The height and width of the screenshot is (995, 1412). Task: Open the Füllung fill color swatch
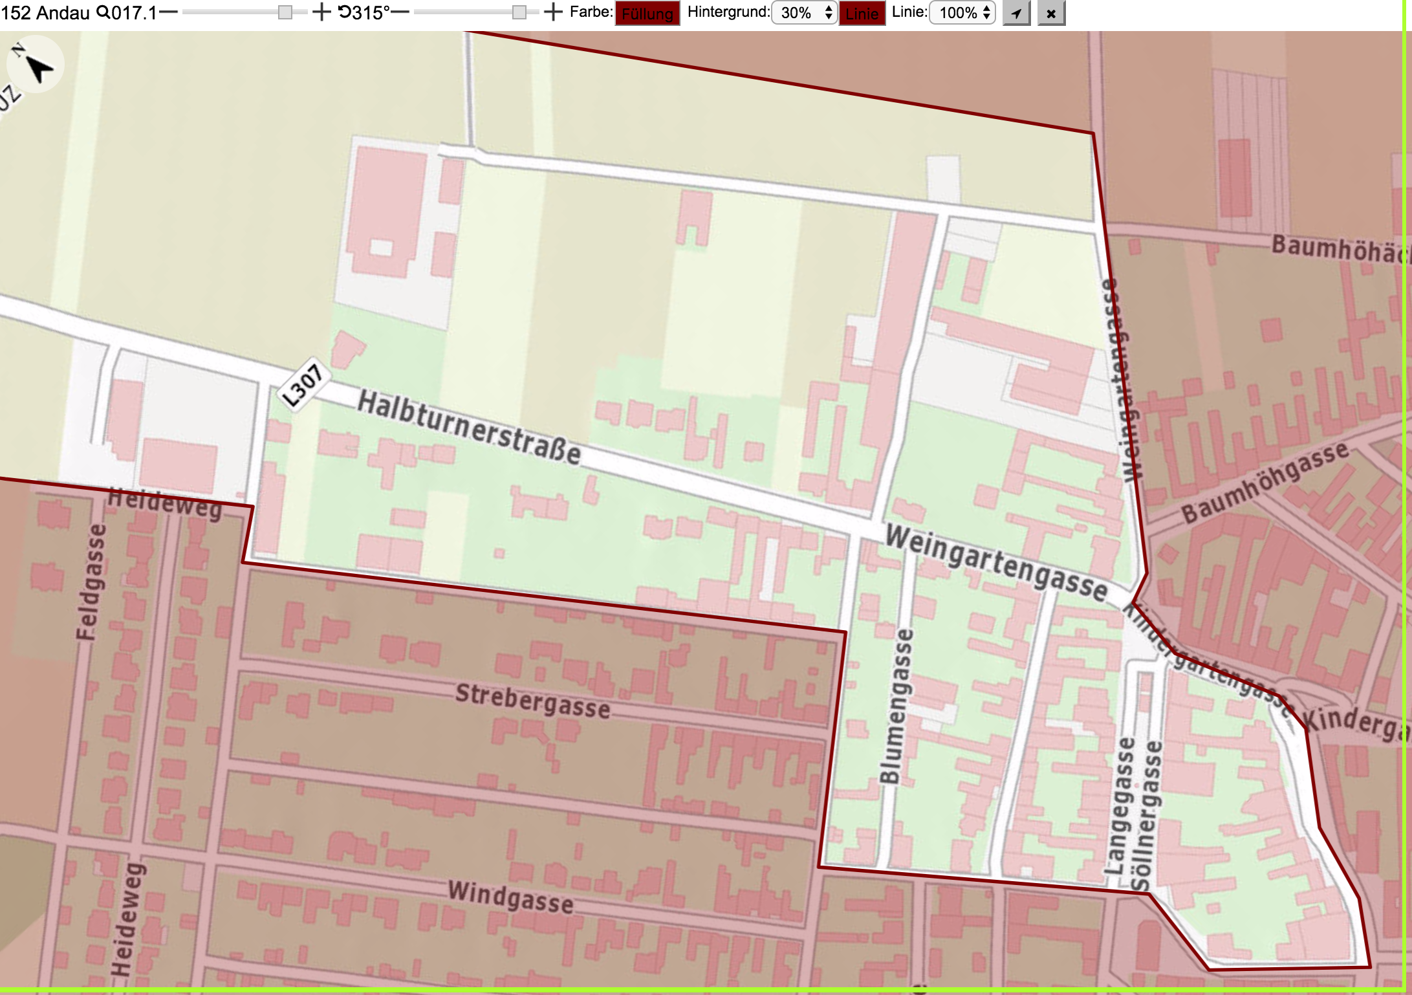pos(647,14)
